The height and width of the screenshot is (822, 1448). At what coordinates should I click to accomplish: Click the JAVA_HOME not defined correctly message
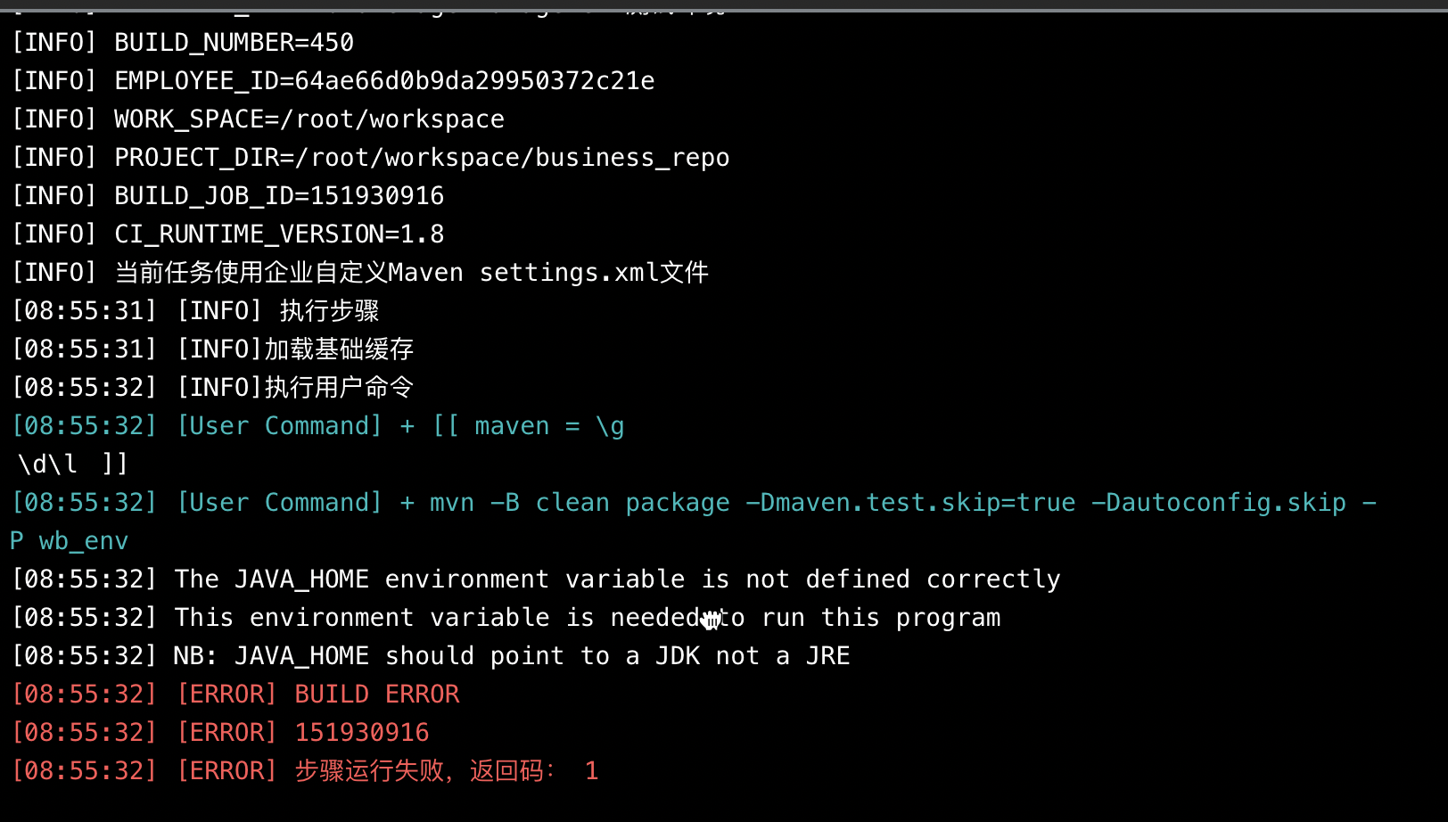[x=536, y=579]
